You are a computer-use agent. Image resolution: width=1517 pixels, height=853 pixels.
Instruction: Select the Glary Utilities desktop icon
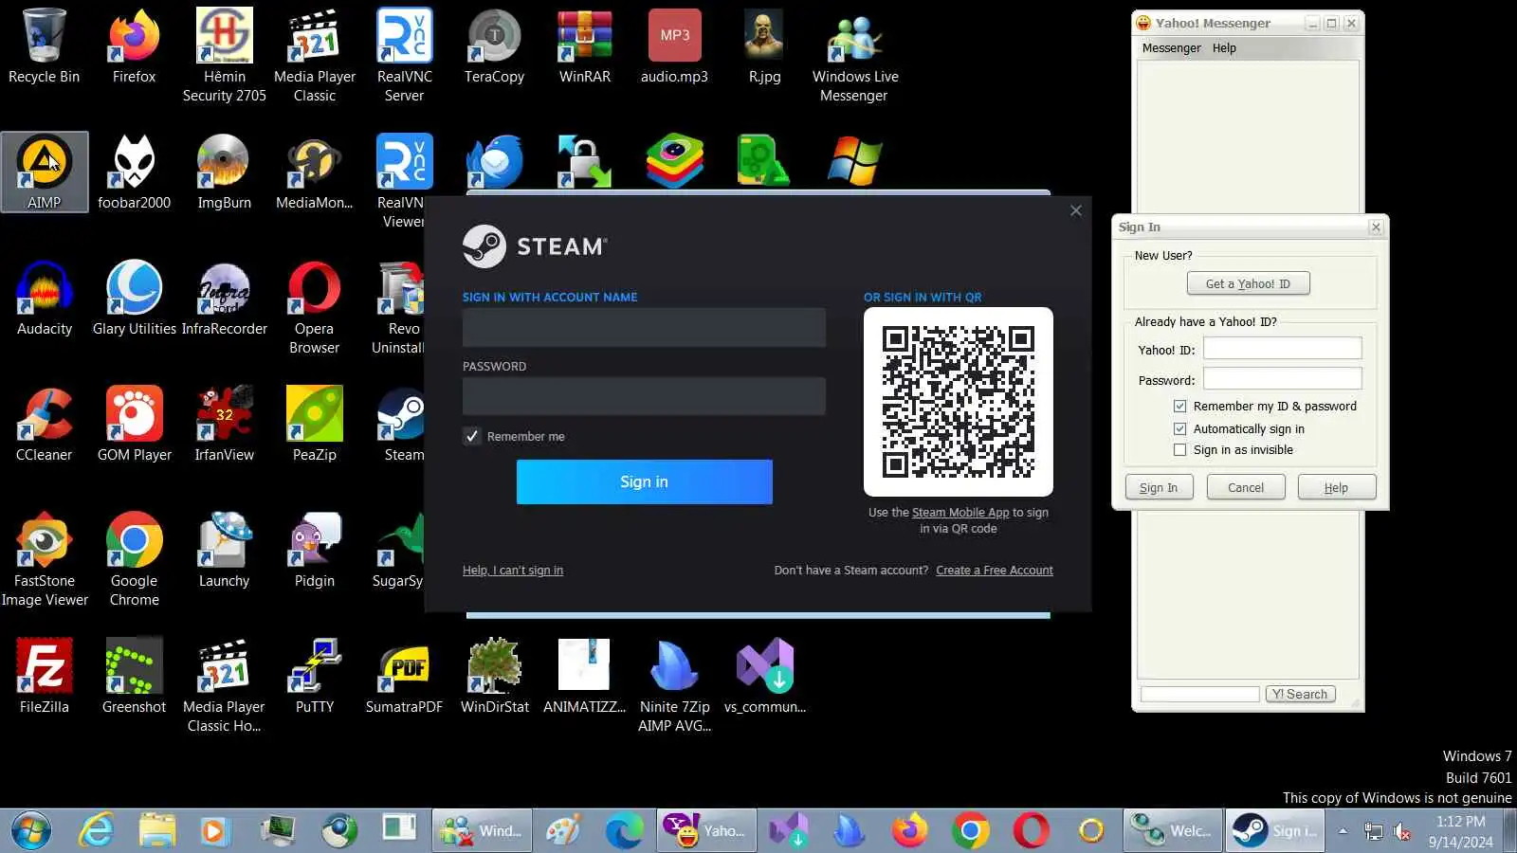(x=134, y=298)
